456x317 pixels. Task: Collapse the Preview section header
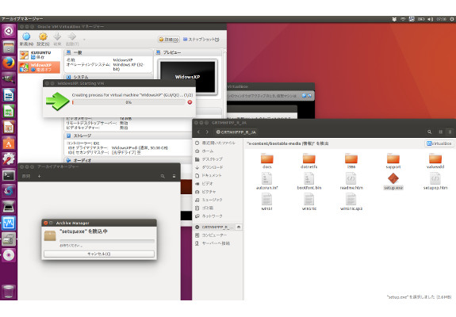click(x=189, y=52)
